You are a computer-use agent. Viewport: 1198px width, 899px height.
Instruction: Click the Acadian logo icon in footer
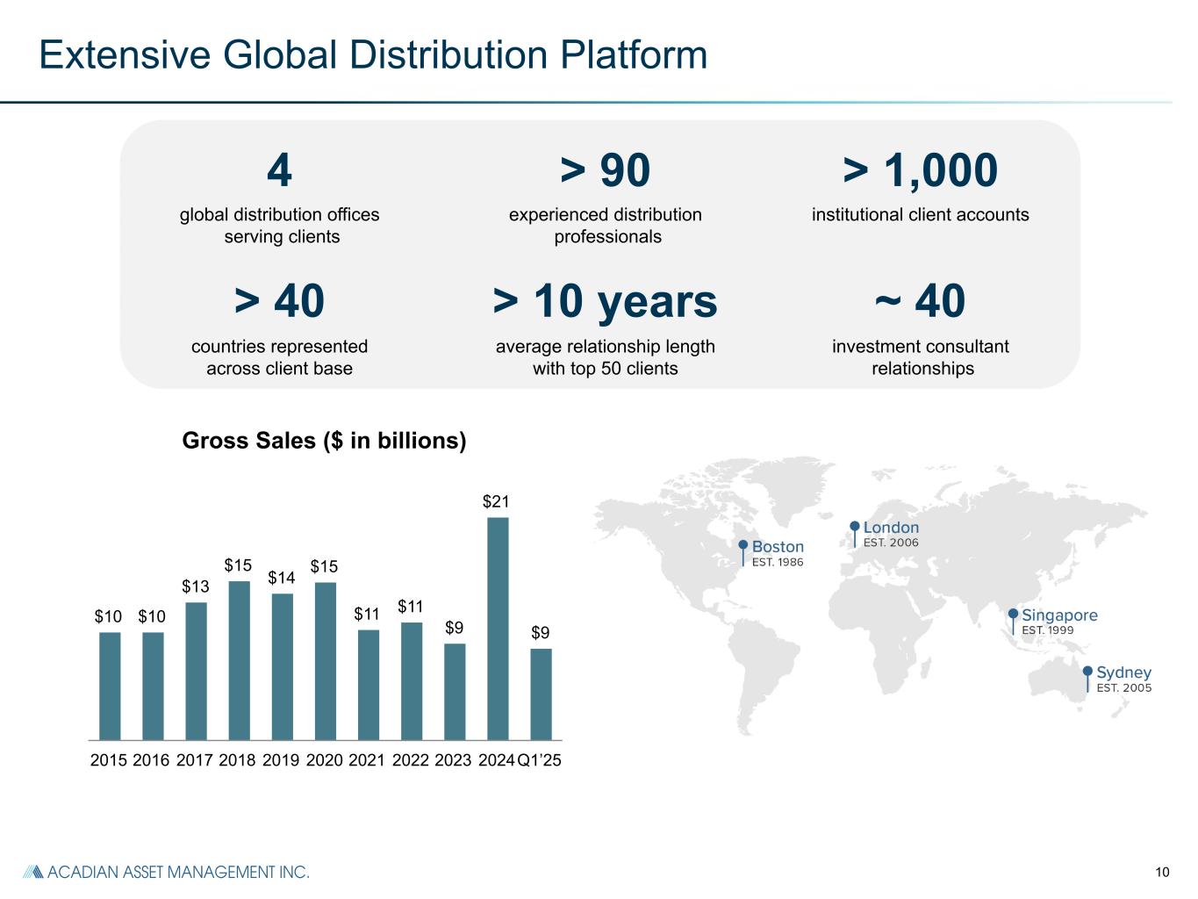[32, 872]
